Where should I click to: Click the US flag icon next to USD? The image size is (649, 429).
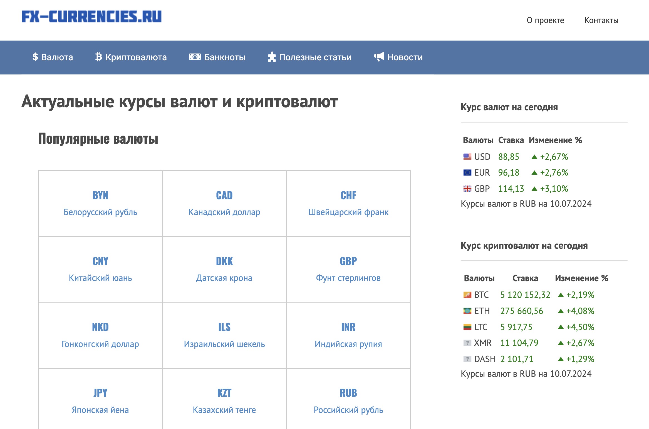click(x=467, y=157)
